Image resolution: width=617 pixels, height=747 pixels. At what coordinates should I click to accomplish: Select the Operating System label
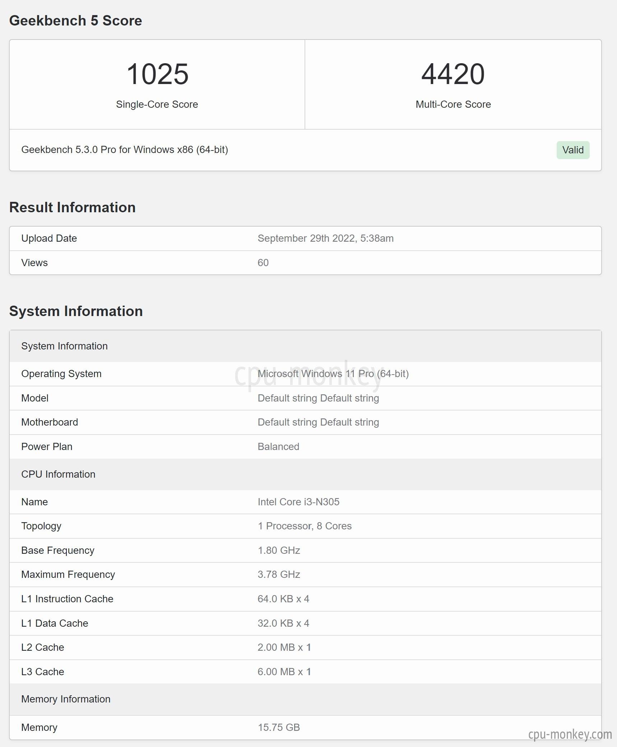point(61,374)
